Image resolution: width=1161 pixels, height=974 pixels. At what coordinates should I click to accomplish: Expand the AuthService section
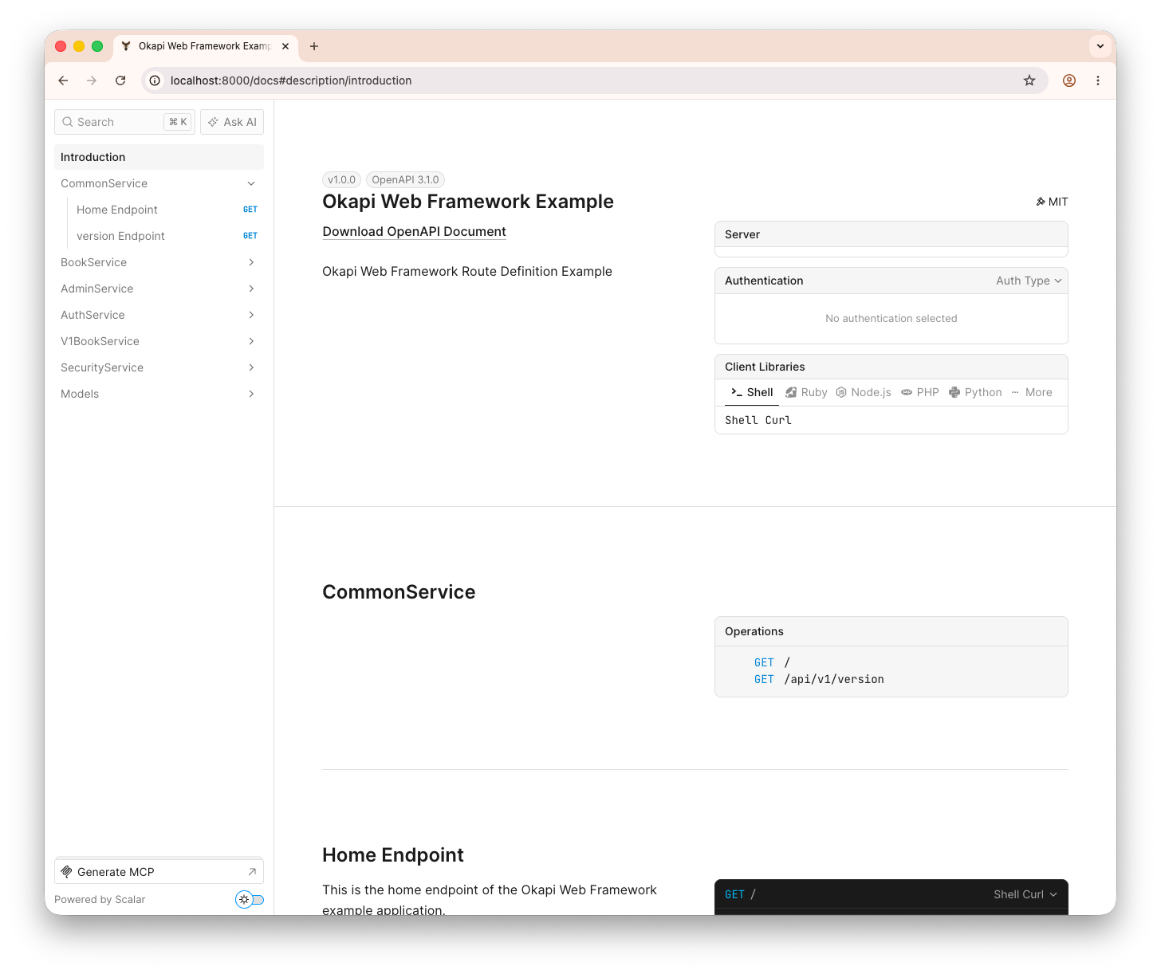pyautogui.click(x=159, y=315)
